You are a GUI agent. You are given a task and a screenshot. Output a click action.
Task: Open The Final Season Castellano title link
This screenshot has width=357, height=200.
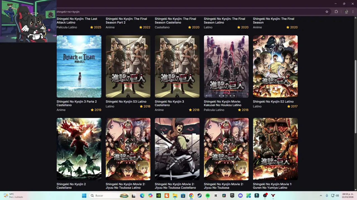tap(175, 21)
